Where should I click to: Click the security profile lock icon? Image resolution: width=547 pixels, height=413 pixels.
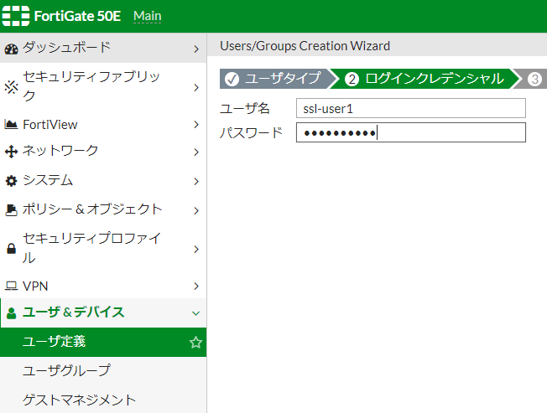click(x=11, y=249)
